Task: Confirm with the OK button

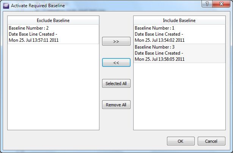Action: pyautogui.click(x=181, y=141)
